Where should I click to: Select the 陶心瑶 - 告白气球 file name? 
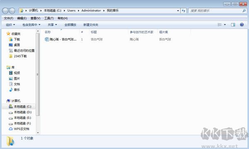point(63,39)
